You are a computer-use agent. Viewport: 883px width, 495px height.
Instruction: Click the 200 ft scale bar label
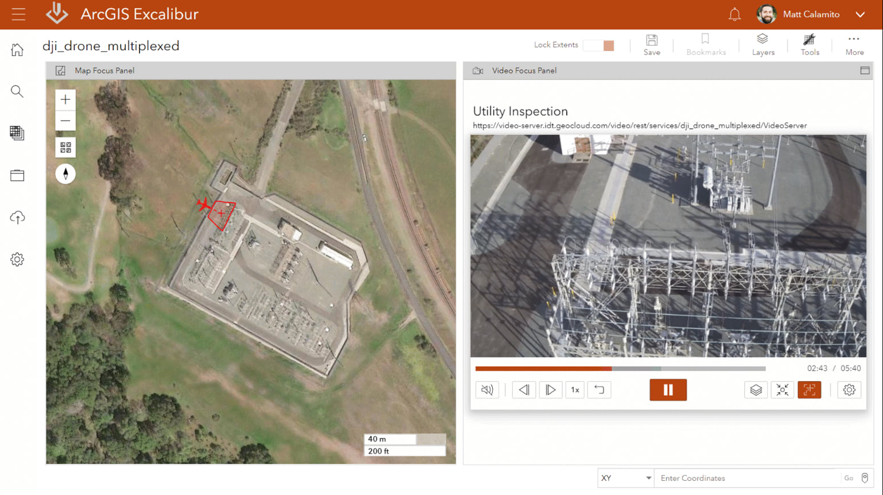click(x=379, y=451)
